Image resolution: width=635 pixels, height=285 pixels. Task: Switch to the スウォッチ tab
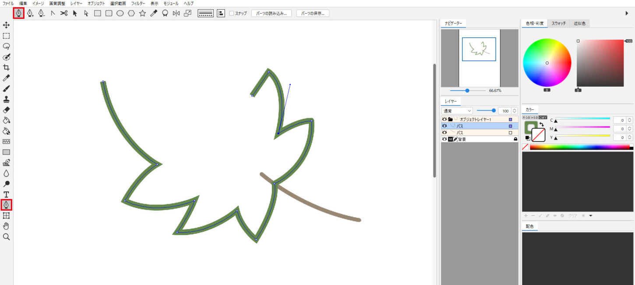[558, 24]
